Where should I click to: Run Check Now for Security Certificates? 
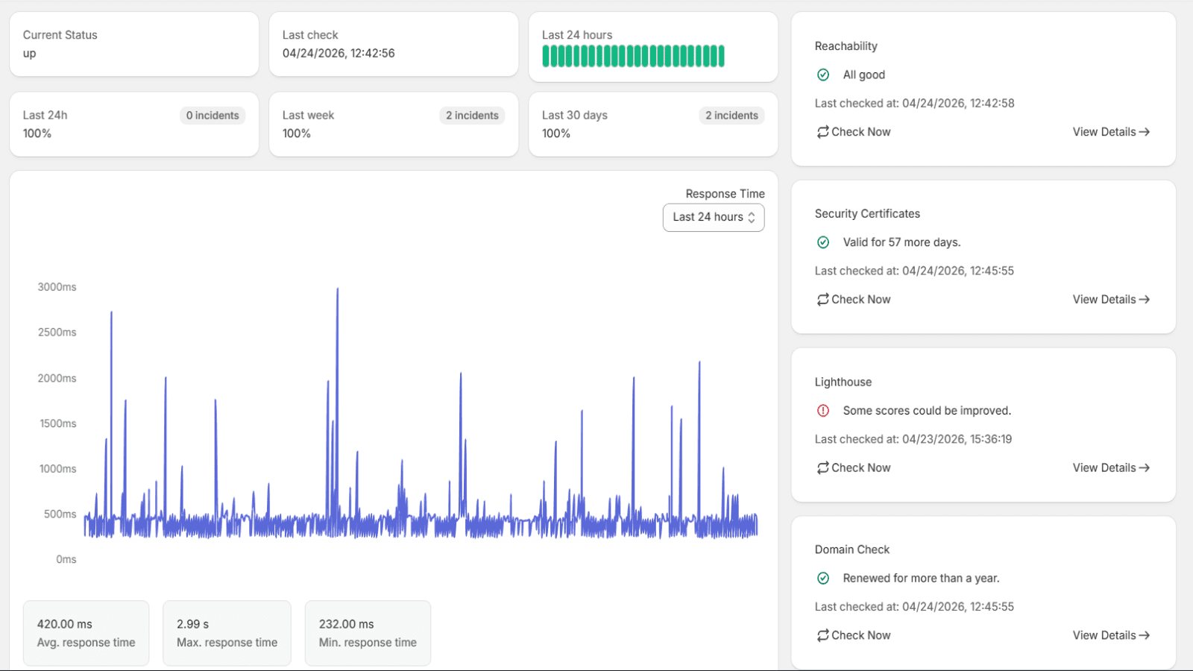pyautogui.click(x=854, y=300)
